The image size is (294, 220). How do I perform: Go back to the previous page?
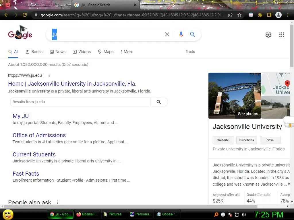click(x=6, y=15)
